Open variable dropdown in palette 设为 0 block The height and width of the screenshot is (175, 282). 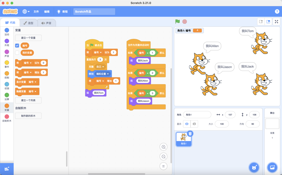point(28,63)
